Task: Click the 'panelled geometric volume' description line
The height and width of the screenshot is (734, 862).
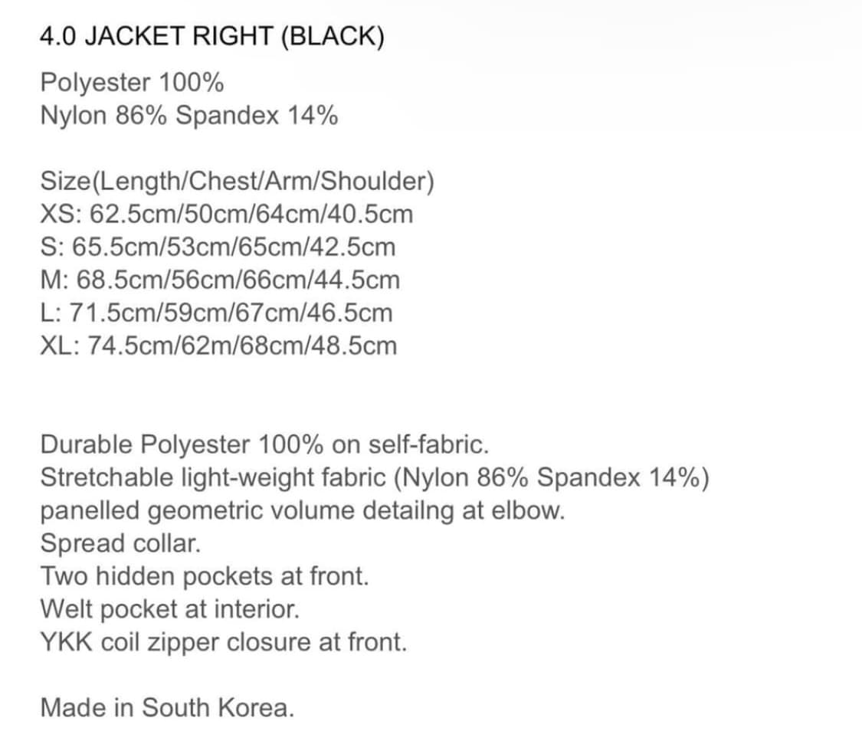Action: (x=302, y=510)
